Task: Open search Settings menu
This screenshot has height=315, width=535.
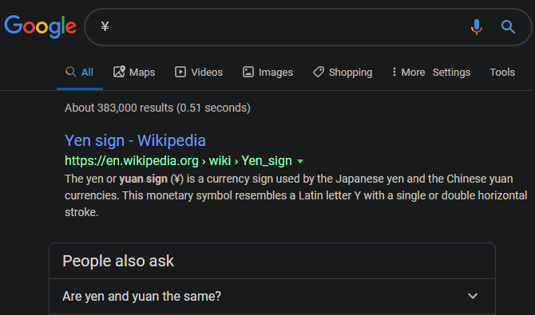Action: pyautogui.click(x=451, y=73)
